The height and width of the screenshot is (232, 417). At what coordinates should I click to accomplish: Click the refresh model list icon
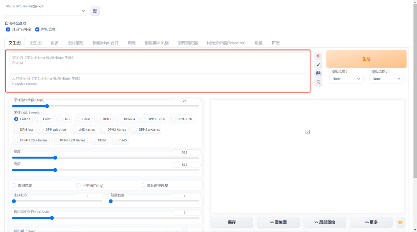[x=95, y=11]
